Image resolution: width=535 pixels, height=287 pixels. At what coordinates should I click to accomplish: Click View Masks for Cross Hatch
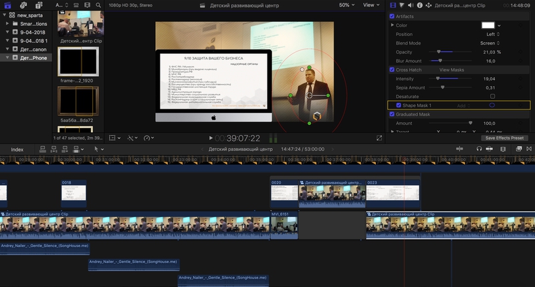pyautogui.click(x=451, y=70)
